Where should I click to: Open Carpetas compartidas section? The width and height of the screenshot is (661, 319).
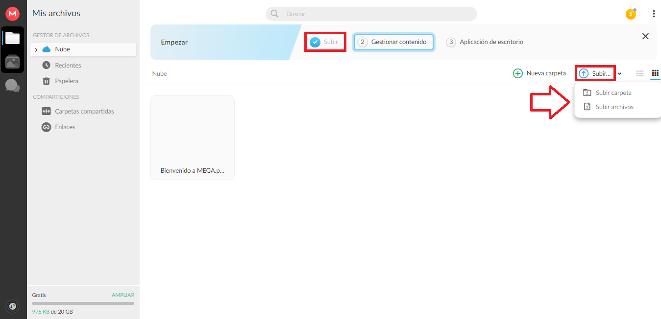pyautogui.click(x=83, y=111)
